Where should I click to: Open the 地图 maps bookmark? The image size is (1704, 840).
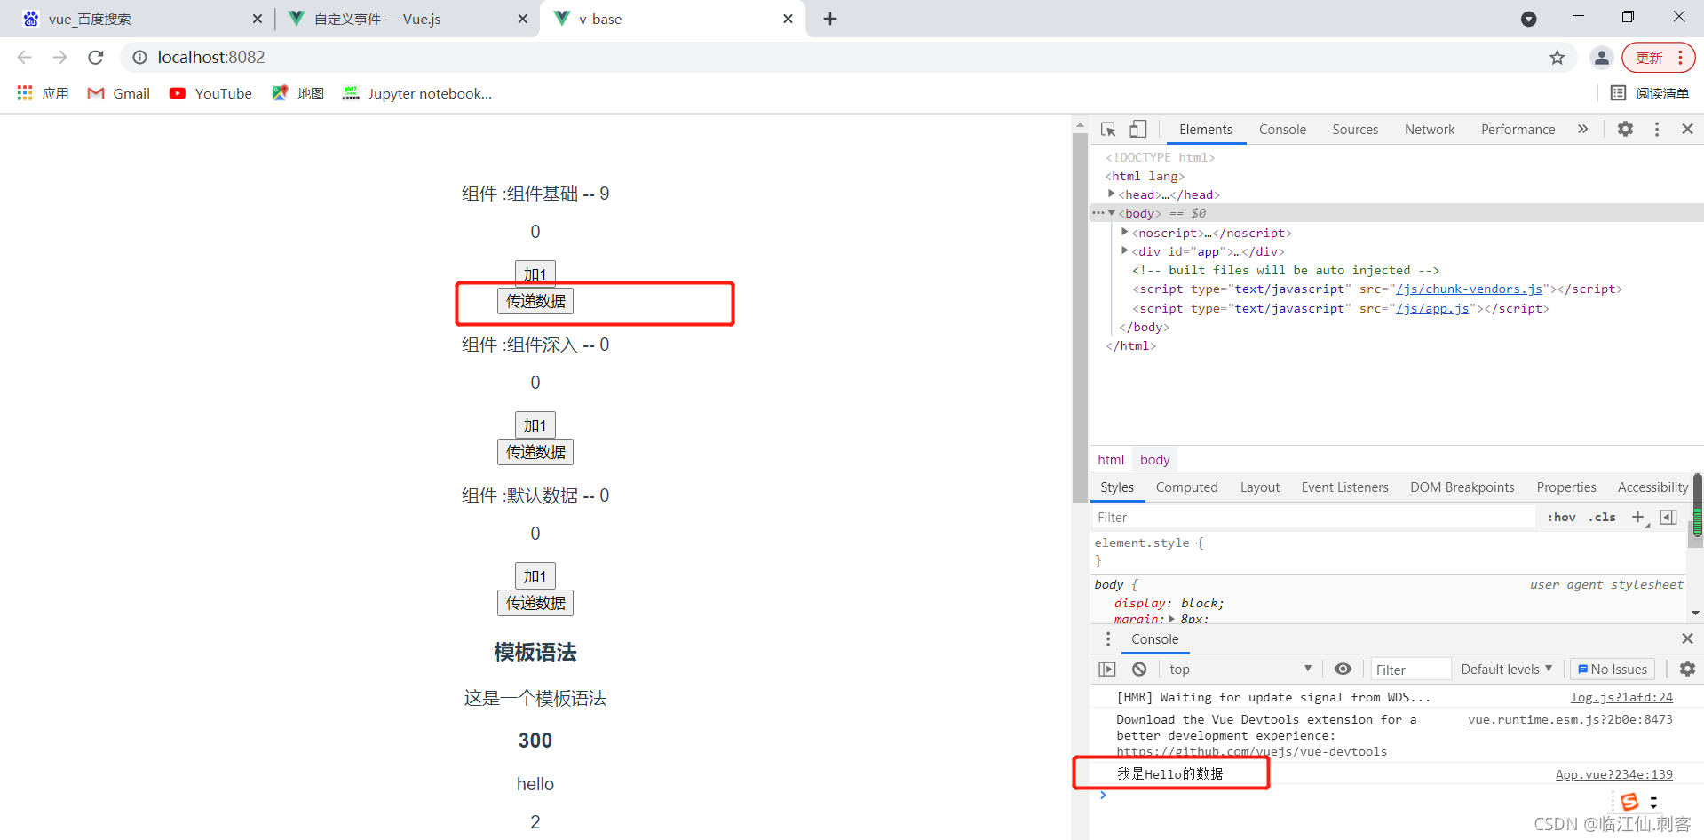pos(298,93)
